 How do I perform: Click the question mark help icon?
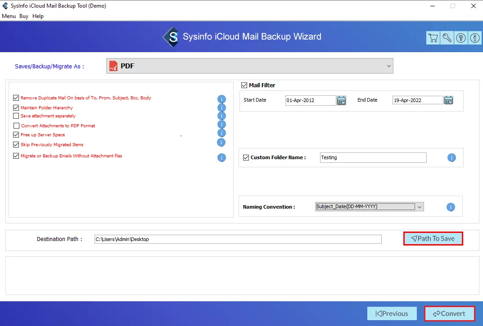pyautogui.click(x=461, y=38)
